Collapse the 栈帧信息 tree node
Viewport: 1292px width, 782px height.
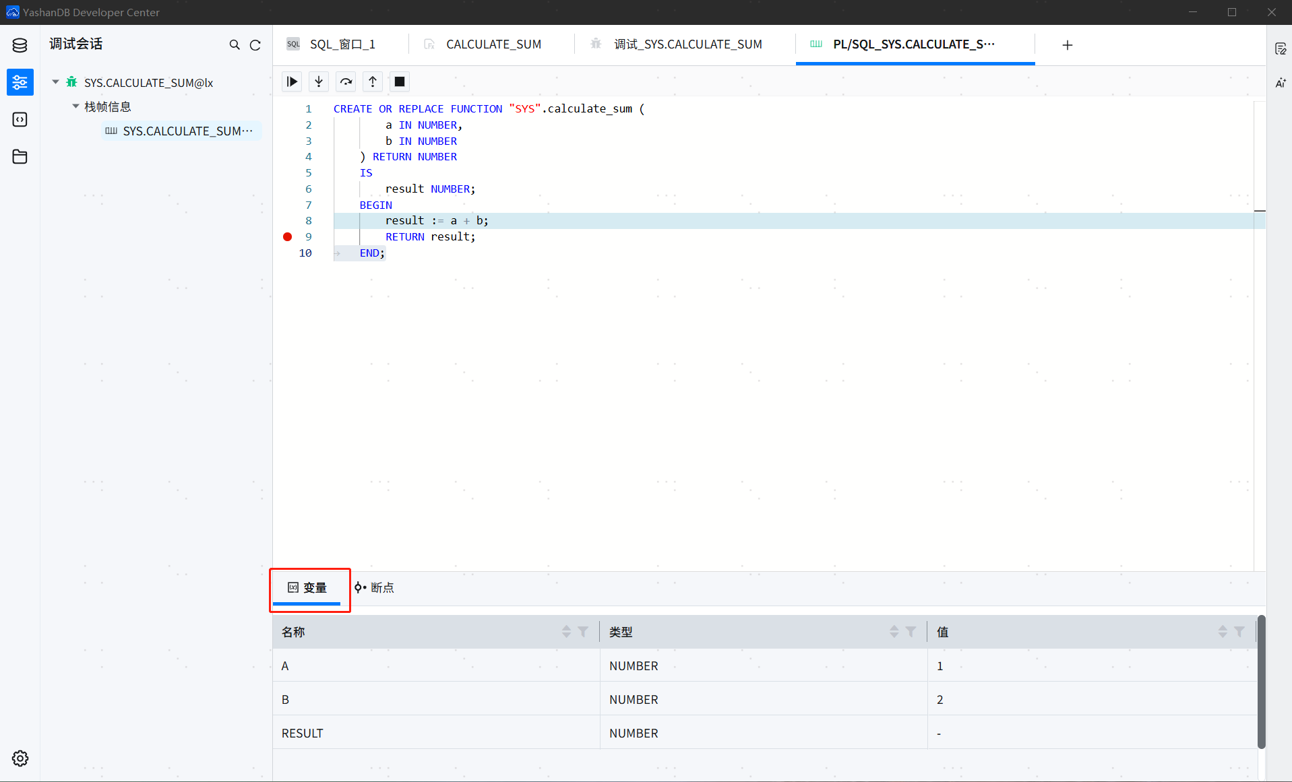click(x=75, y=106)
